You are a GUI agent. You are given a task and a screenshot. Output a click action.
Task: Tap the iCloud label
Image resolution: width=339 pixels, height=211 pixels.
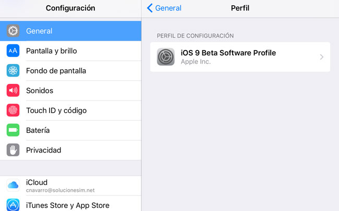click(37, 182)
